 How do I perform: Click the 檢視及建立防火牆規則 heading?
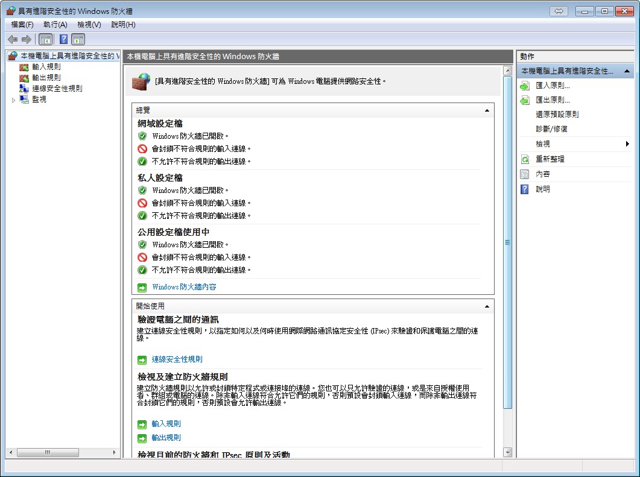(182, 377)
